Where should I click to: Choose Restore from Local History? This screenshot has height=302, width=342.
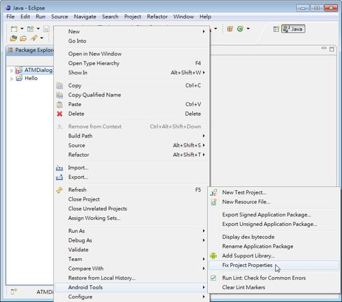(x=132, y=278)
